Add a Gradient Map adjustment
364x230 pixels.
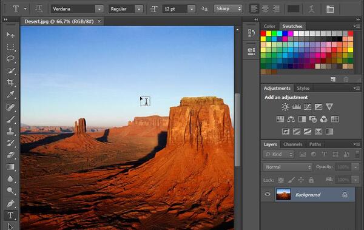(x=329, y=132)
